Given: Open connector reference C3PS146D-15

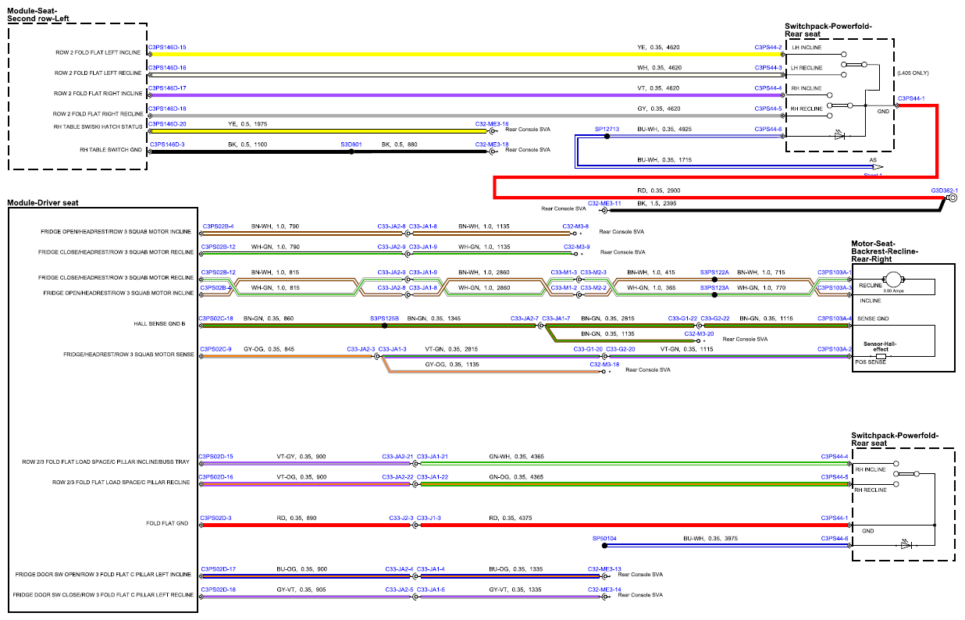Looking at the screenshot, I should click(x=167, y=48).
